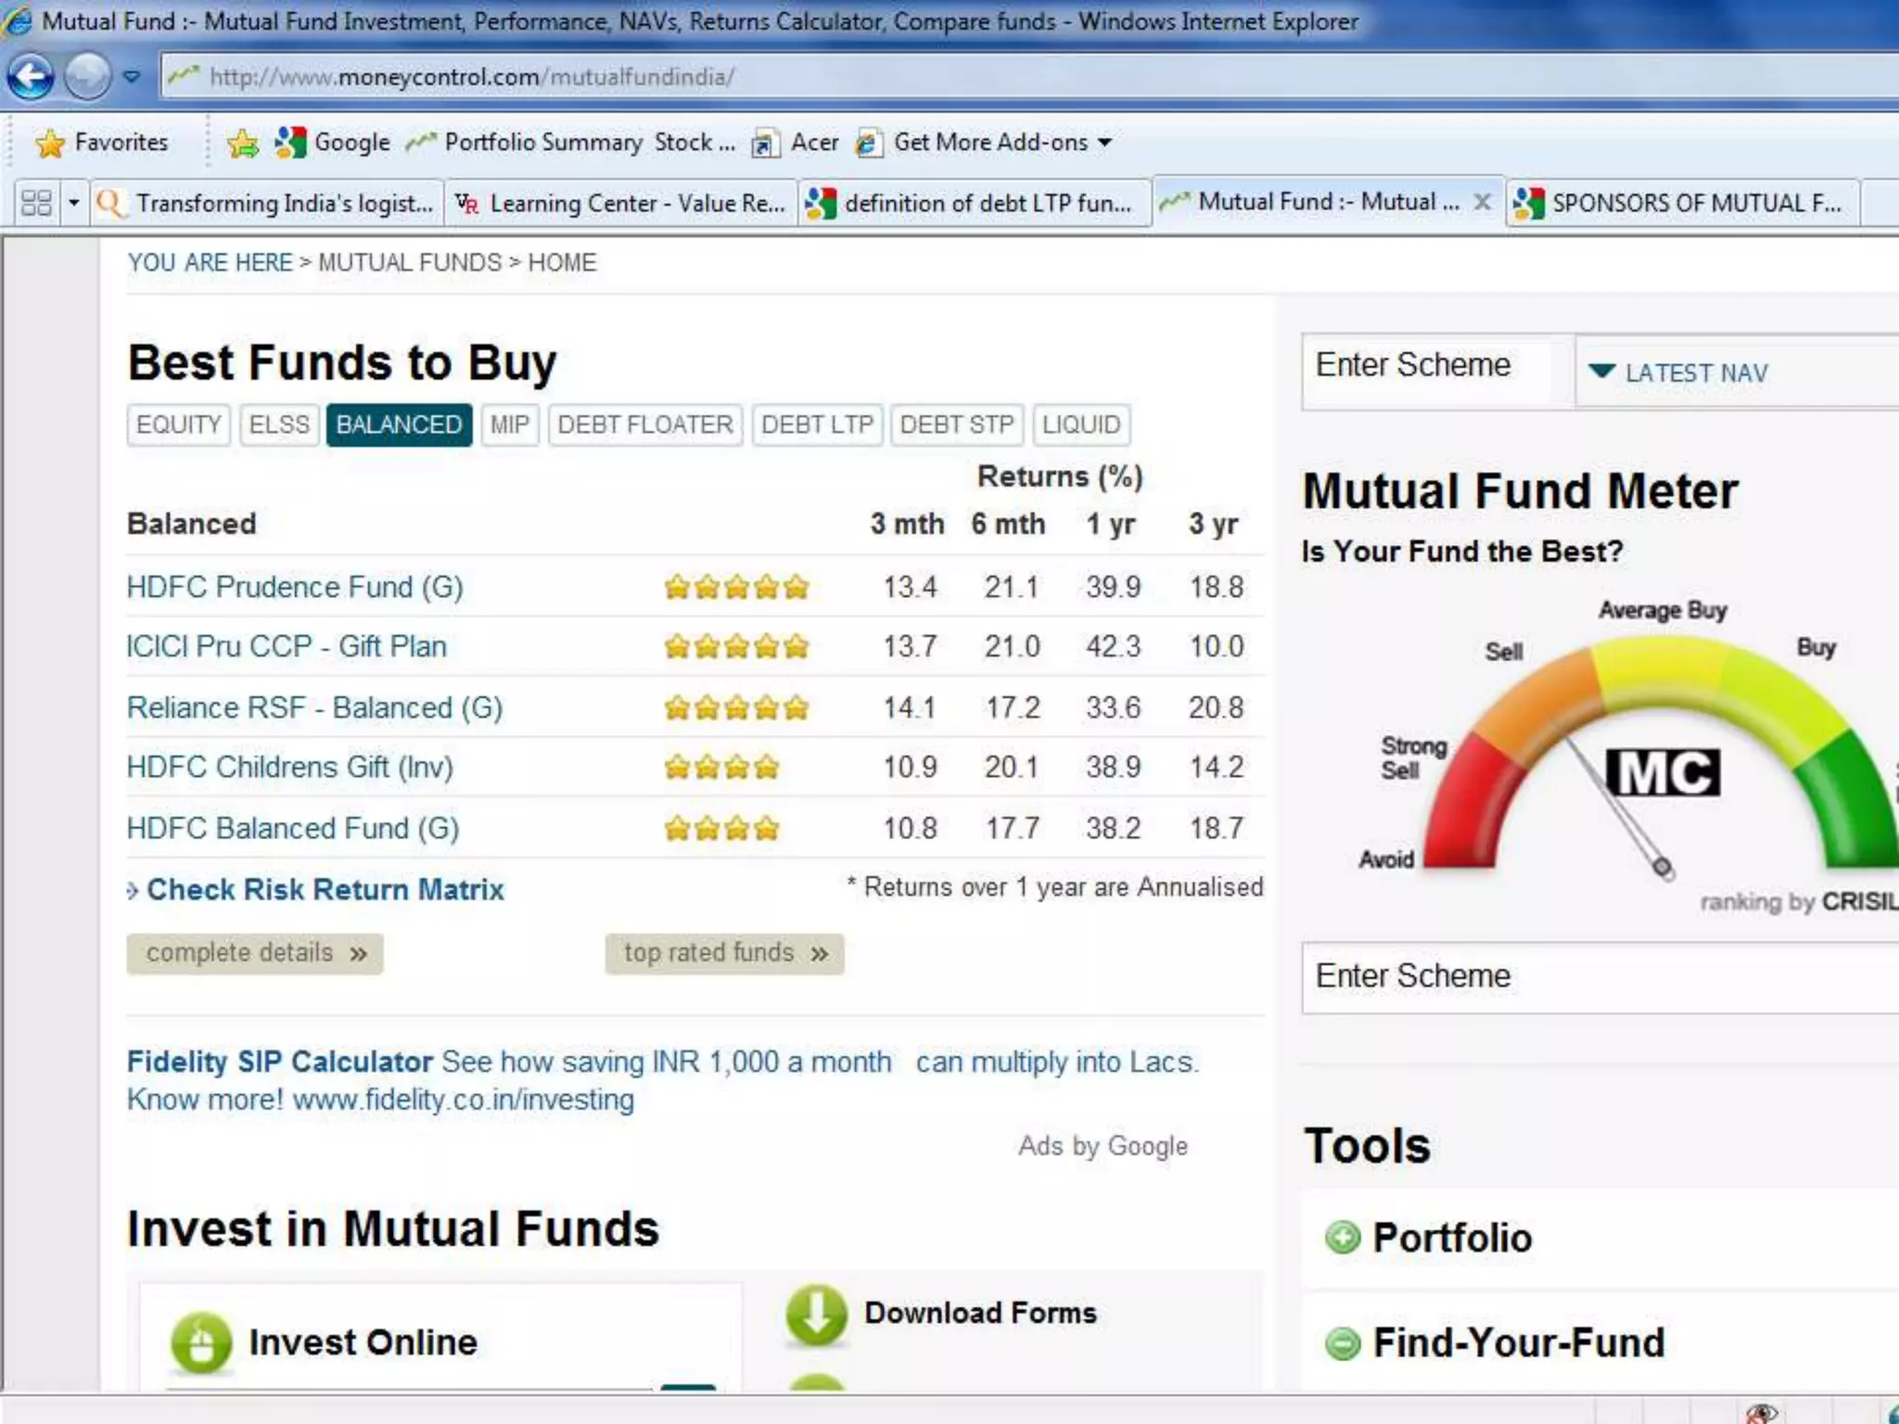Click the browser Forward arrow button
This screenshot has height=1424, width=1899.
pyautogui.click(x=88, y=76)
